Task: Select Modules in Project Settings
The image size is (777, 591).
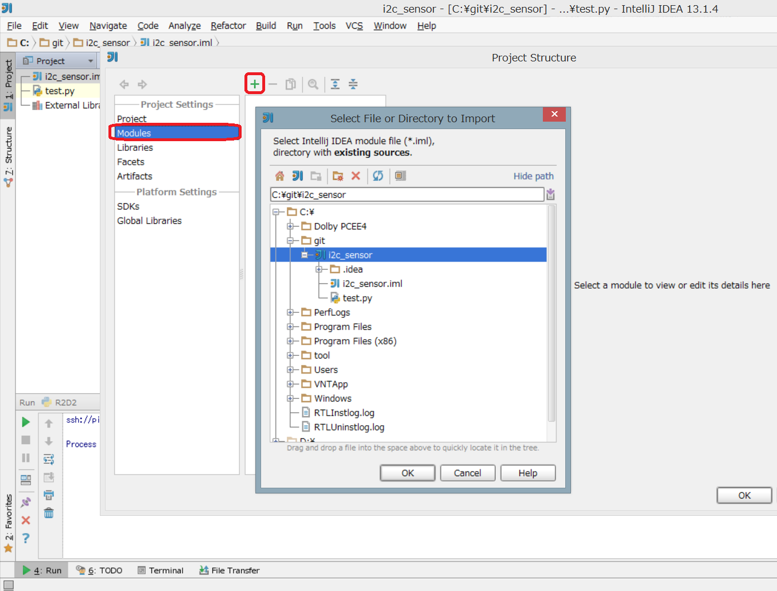Action: pyautogui.click(x=177, y=133)
